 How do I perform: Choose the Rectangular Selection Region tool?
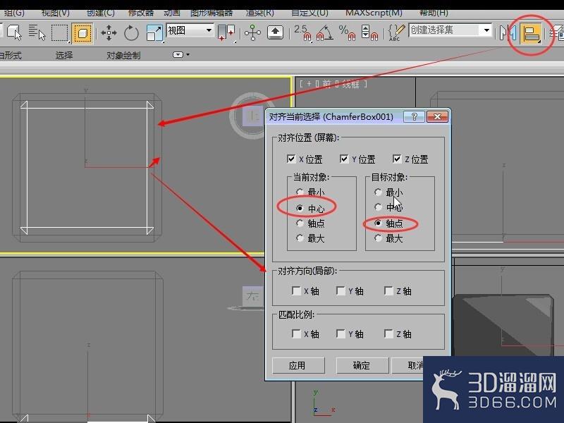pos(60,32)
